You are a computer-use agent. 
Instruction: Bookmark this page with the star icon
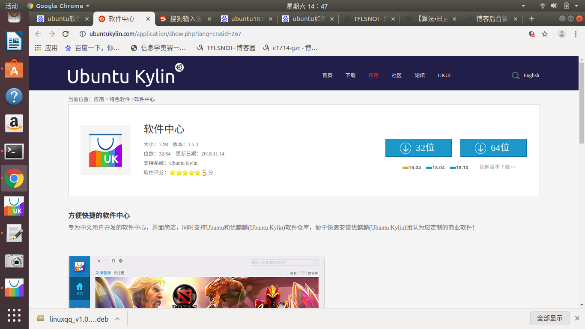click(545, 34)
